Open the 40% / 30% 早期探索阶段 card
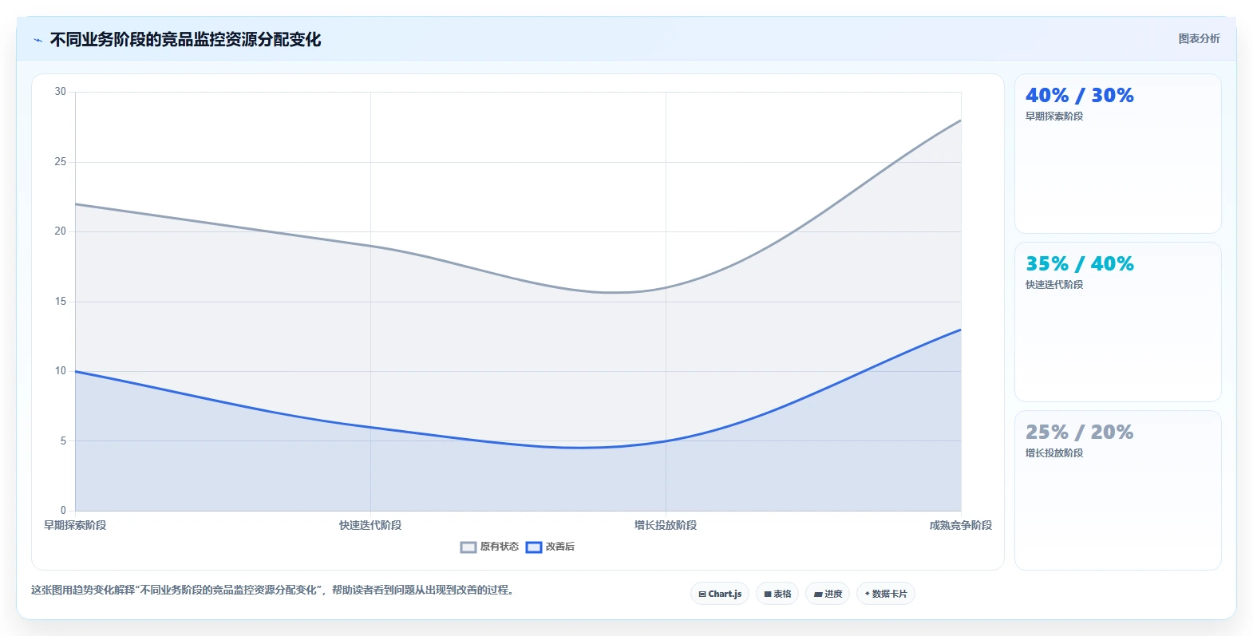 [1117, 154]
